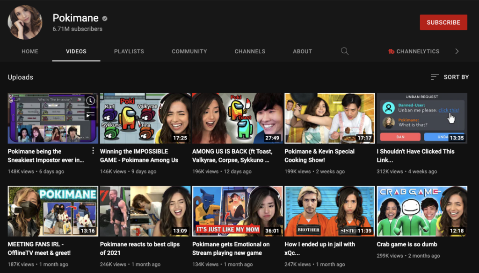Open 'Winning the IMPOSSIBLE GAME' video title

point(139,156)
